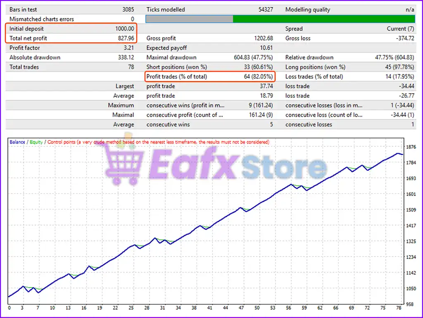Screen dimensions: 423x318
Task: Select the average consecutive wins value 5
Action: [x=271, y=125]
